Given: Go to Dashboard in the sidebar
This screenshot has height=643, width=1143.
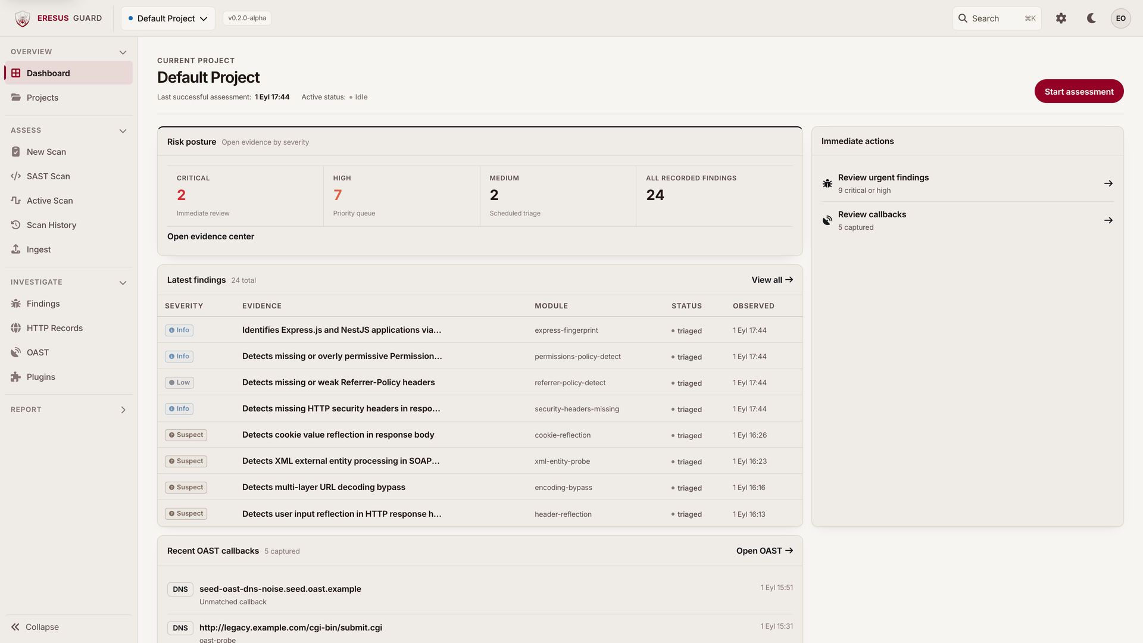Looking at the screenshot, I should [x=68, y=73].
